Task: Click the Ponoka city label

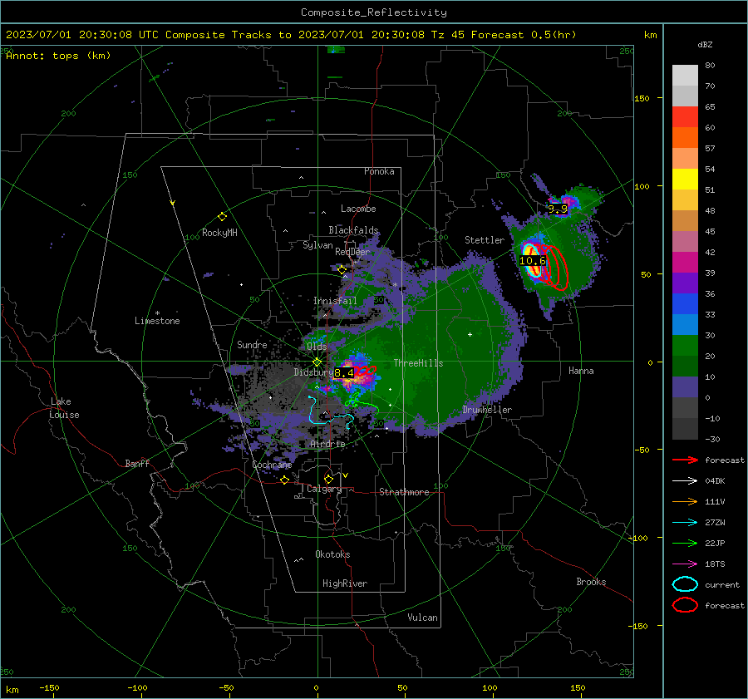Action: (x=379, y=171)
